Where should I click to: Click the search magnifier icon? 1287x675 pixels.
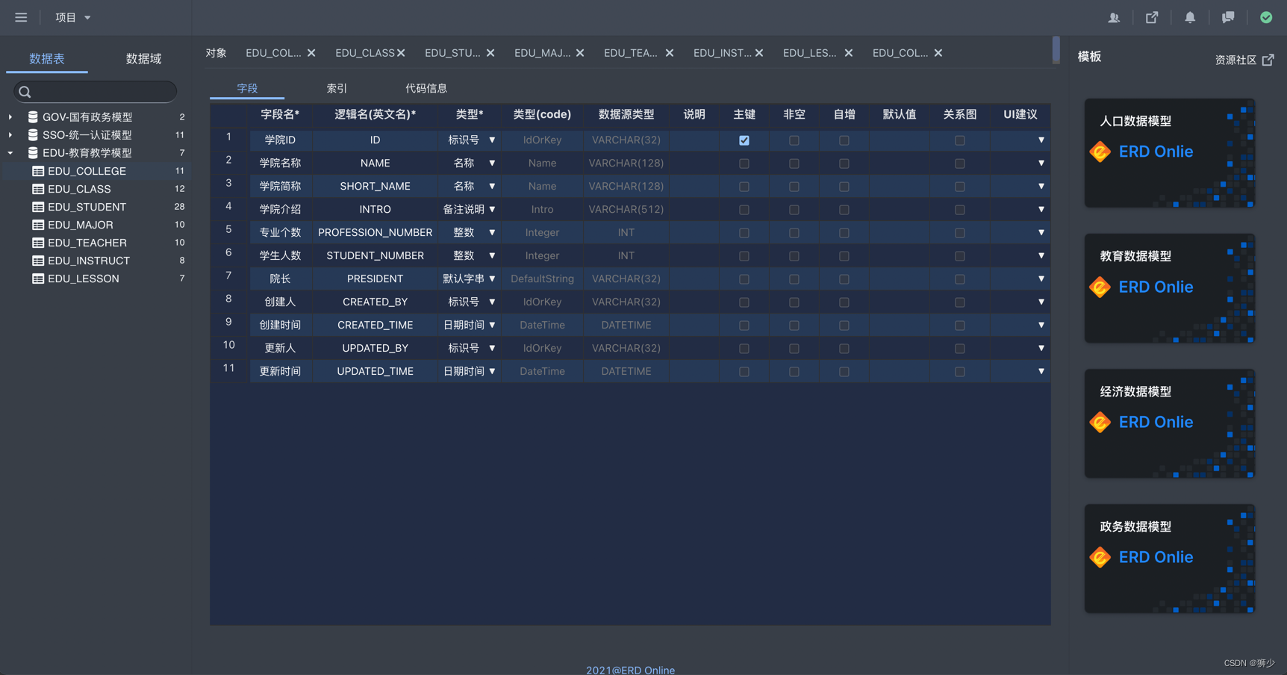25,92
